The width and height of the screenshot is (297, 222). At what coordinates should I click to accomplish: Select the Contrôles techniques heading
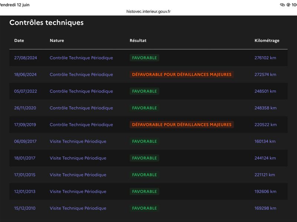tap(46, 23)
